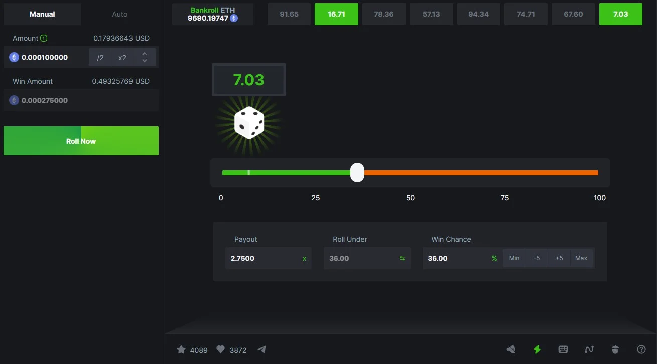Click the Max win chance button
Screen dimensions: 657x364
click(x=581, y=258)
